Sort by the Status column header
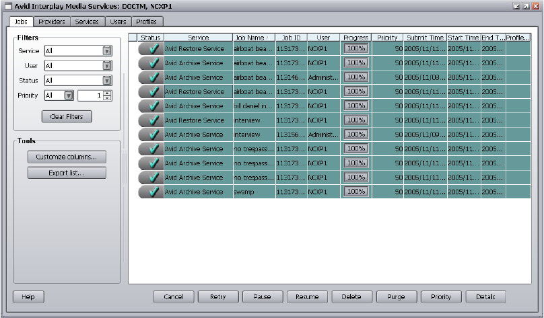The image size is (544, 318). click(x=151, y=38)
